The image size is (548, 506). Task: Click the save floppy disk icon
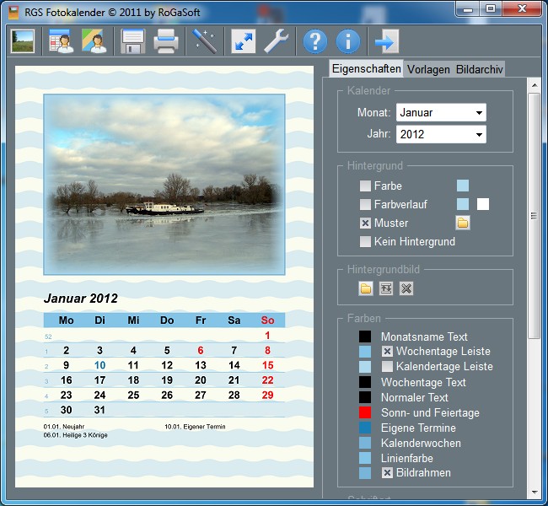(133, 40)
